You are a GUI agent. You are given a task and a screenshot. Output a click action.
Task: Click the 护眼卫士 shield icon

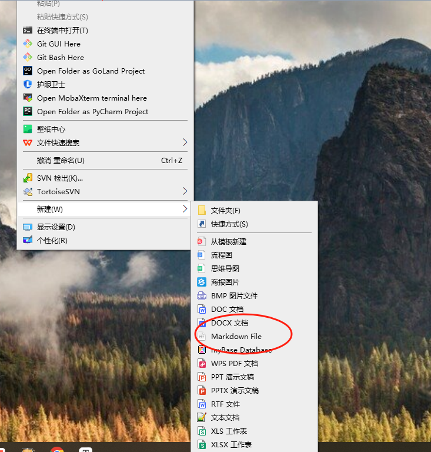click(x=27, y=84)
